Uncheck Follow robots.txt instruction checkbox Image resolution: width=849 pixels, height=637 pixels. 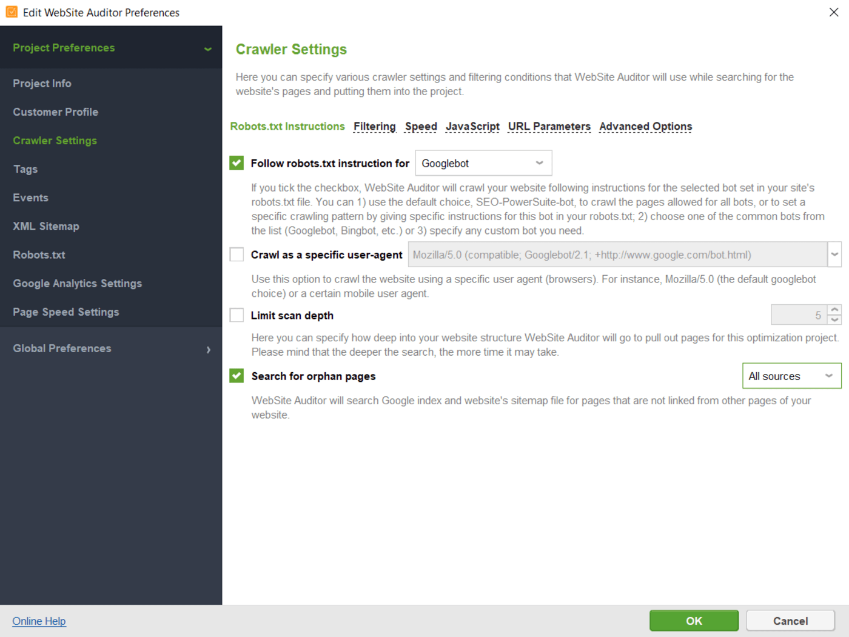237,163
